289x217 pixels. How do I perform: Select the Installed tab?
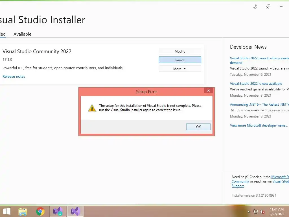(x=3, y=34)
